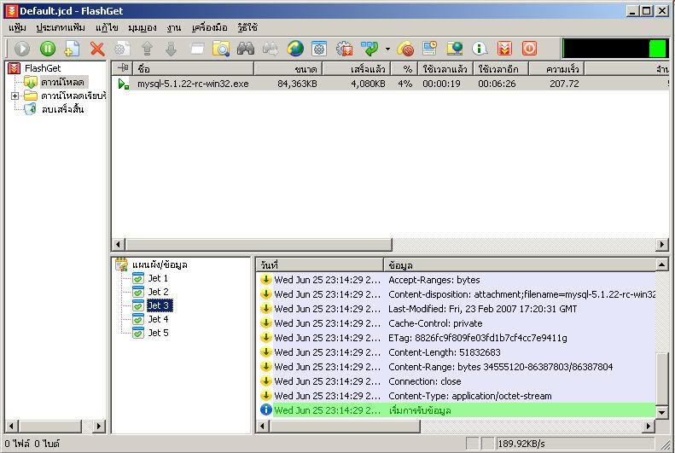Move job up with the up arrow
This screenshot has height=453, width=675.
[147, 49]
